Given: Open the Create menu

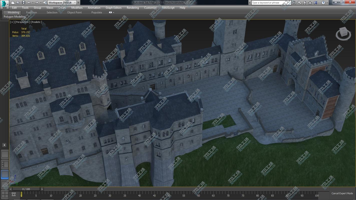Looking at the screenshot, I should tap(62, 8).
